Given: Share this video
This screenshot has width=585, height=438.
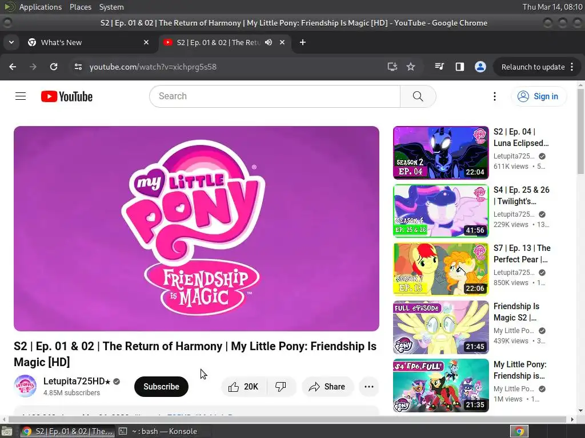Looking at the screenshot, I should pos(327,387).
